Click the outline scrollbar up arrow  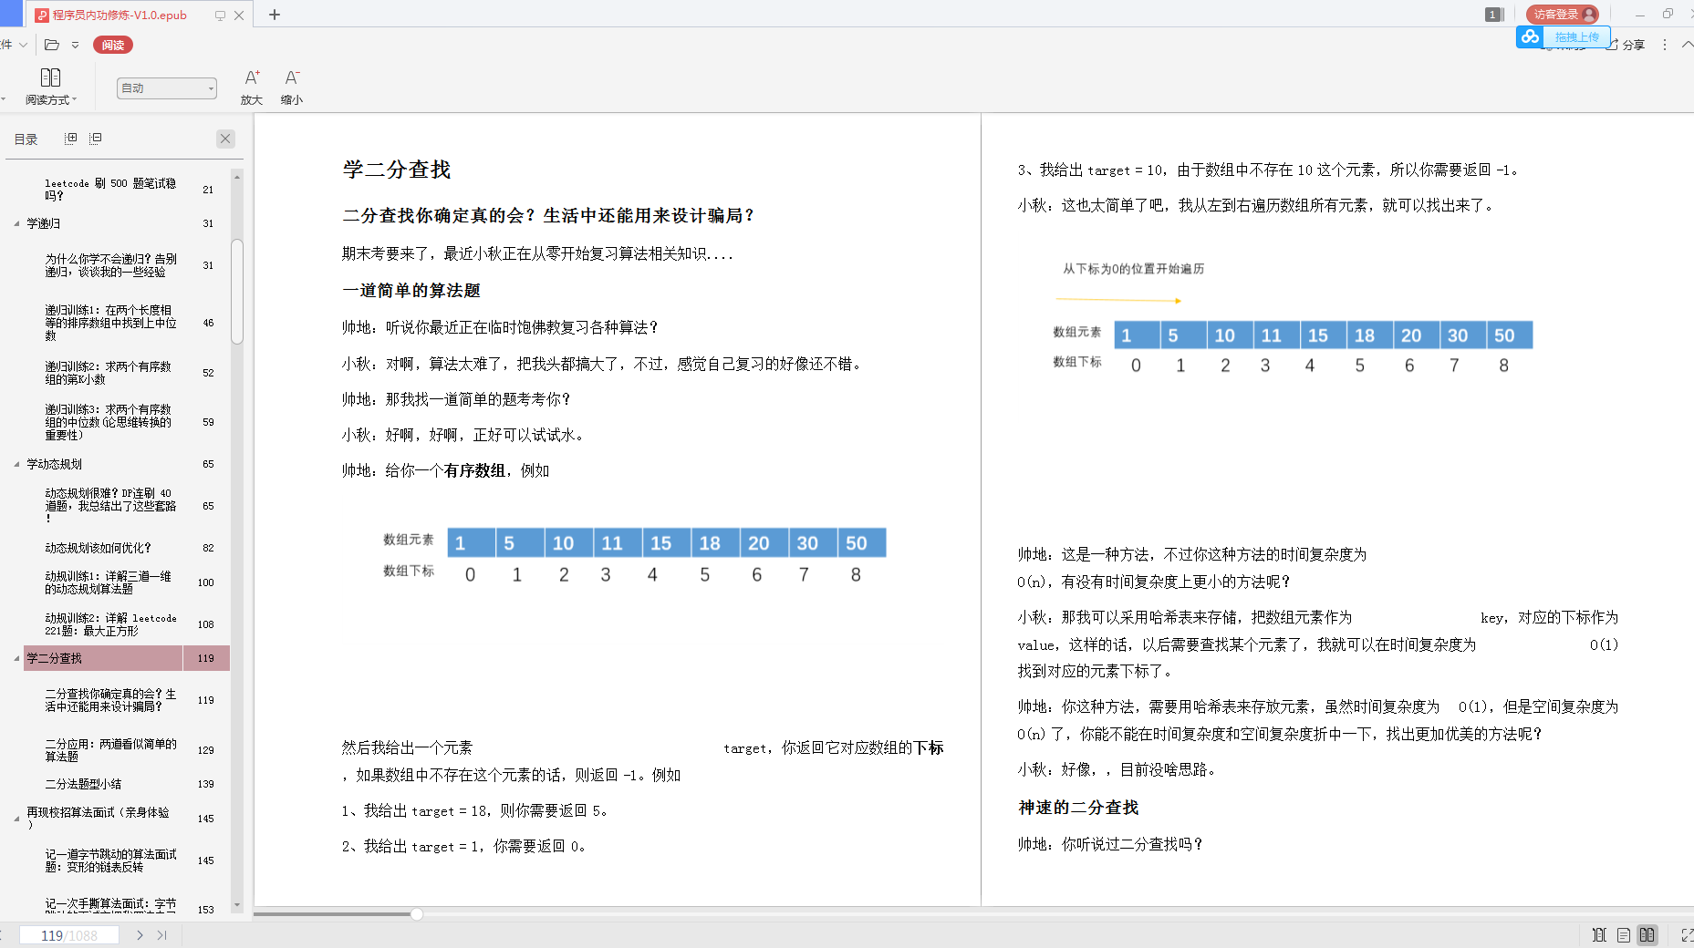[x=237, y=176]
